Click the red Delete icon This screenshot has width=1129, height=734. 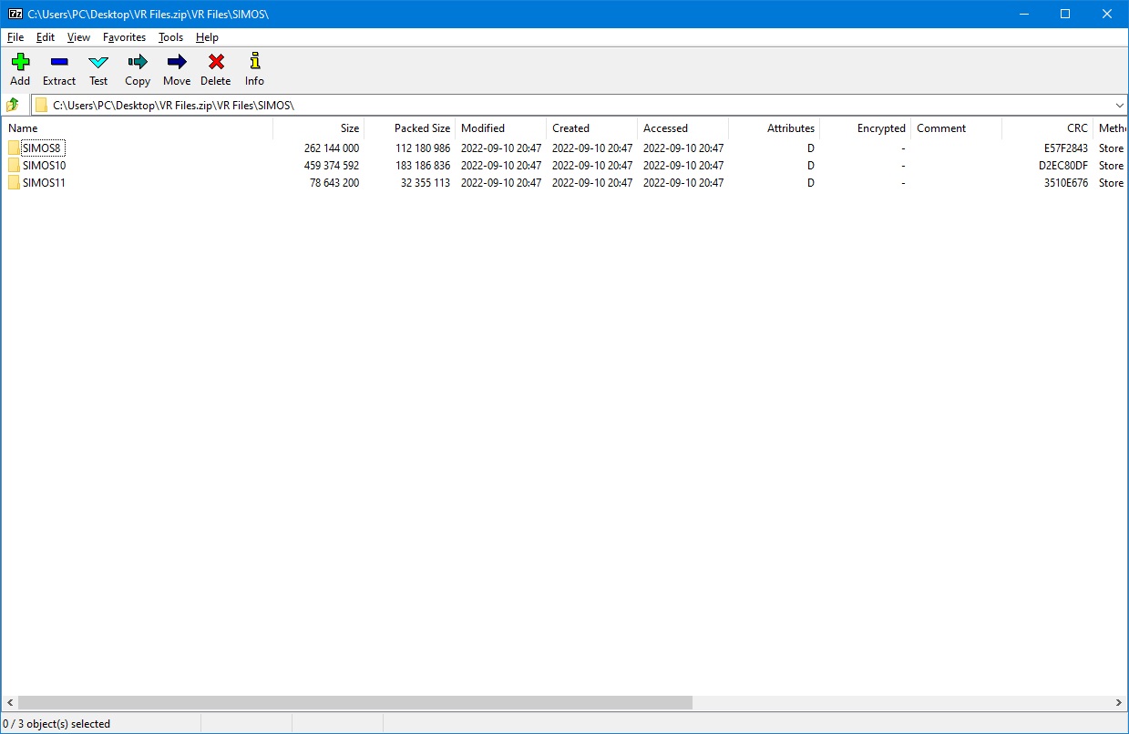216,69
